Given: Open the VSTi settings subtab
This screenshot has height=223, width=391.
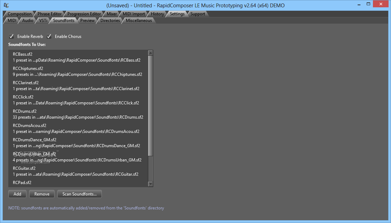Looking at the screenshot, I should pos(43,21).
